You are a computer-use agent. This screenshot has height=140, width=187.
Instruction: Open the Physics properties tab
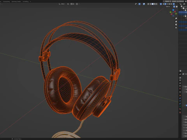(180, 103)
